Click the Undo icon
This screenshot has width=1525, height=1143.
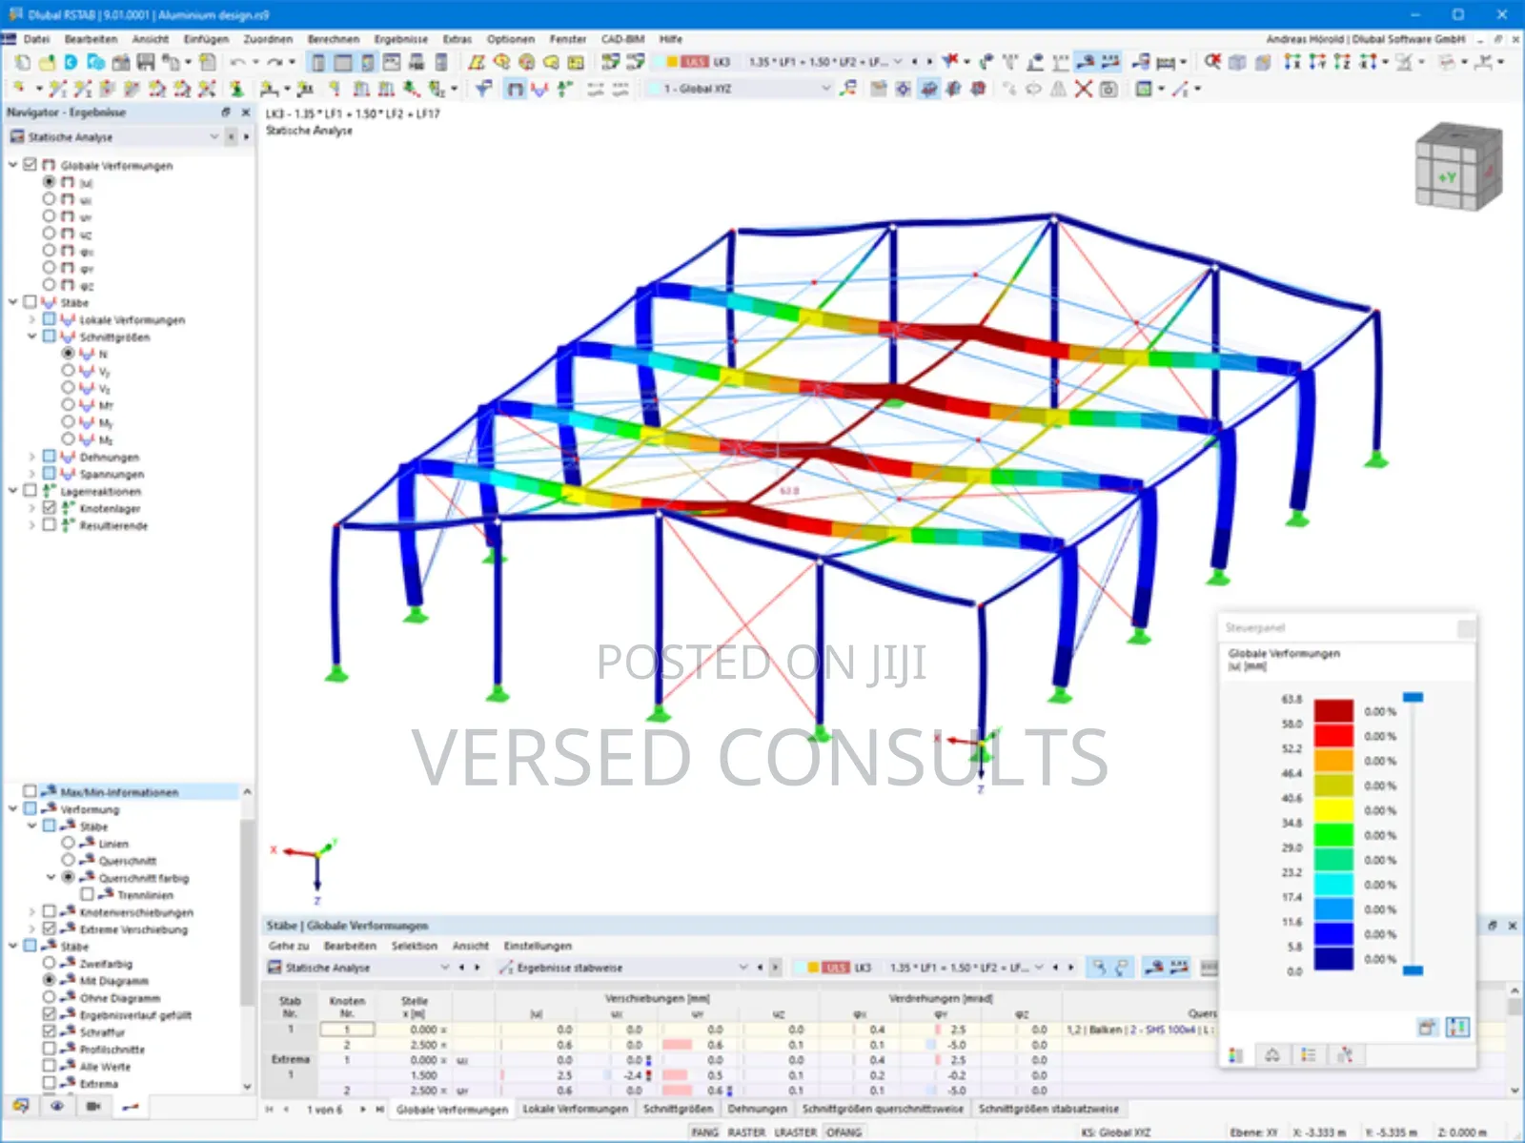(235, 60)
